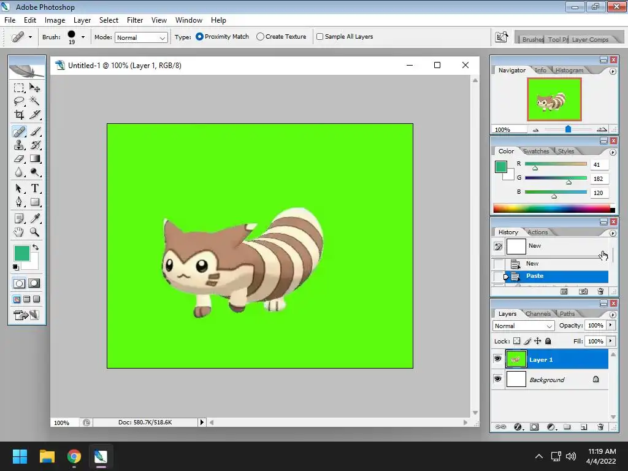This screenshot has width=628, height=471.
Task: Click the Navigator zoom slider handle
Action: click(x=568, y=129)
